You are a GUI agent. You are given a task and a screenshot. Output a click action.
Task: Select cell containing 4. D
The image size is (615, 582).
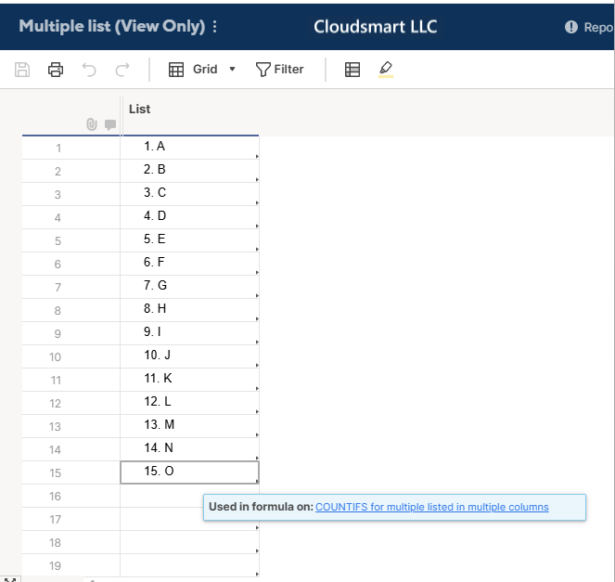coord(189,217)
